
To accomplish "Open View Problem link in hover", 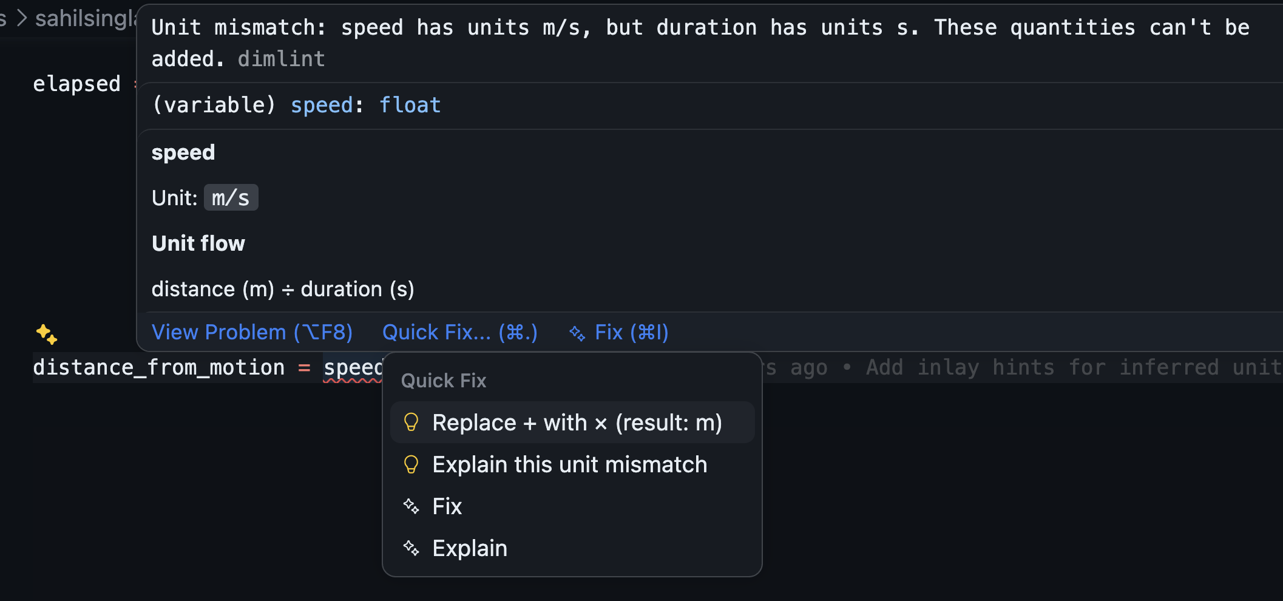I will pos(252,332).
